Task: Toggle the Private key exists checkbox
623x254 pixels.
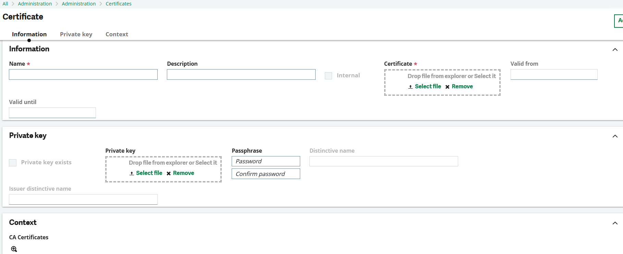Action: (x=13, y=163)
